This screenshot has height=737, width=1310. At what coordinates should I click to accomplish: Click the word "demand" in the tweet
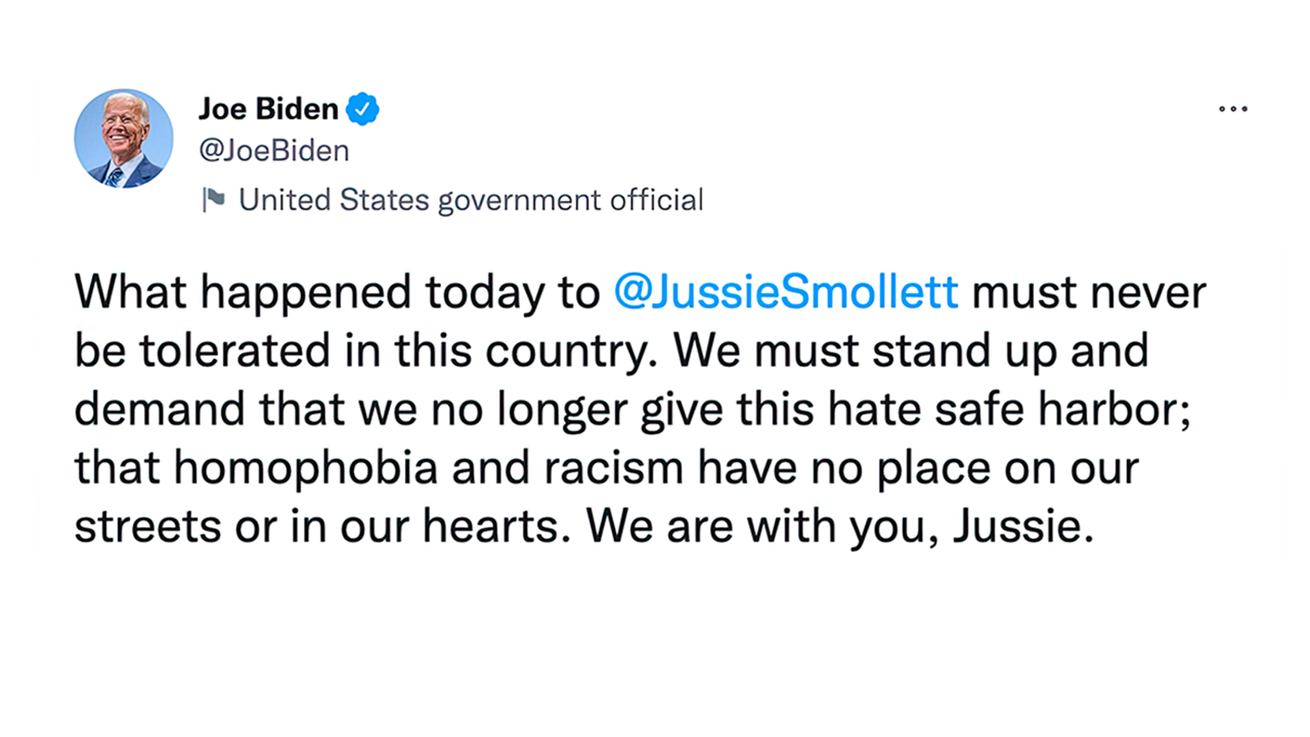(x=159, y=409)
